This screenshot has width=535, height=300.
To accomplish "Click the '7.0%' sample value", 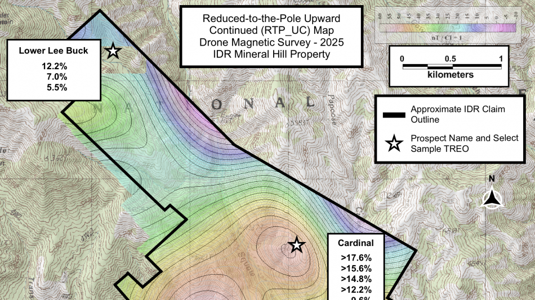I will (57, 77).
